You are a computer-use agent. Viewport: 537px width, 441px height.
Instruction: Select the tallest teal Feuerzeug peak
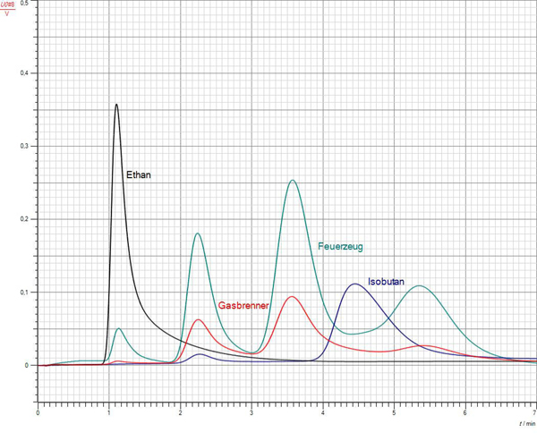click(292, 181)
